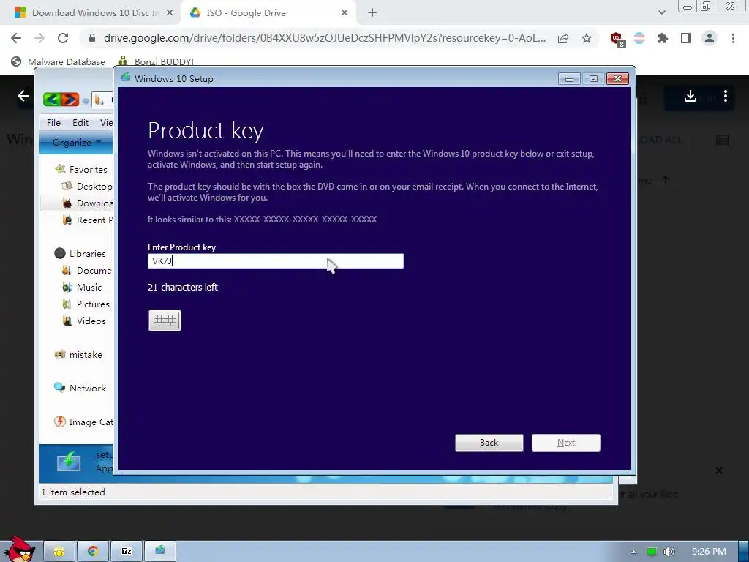This screenshot has height=562, width=749.
Task: Click the Angry Birds Start button
Action: 18,549
